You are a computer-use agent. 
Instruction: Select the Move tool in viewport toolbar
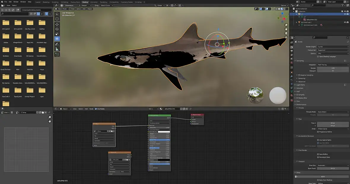pos(57,24)
